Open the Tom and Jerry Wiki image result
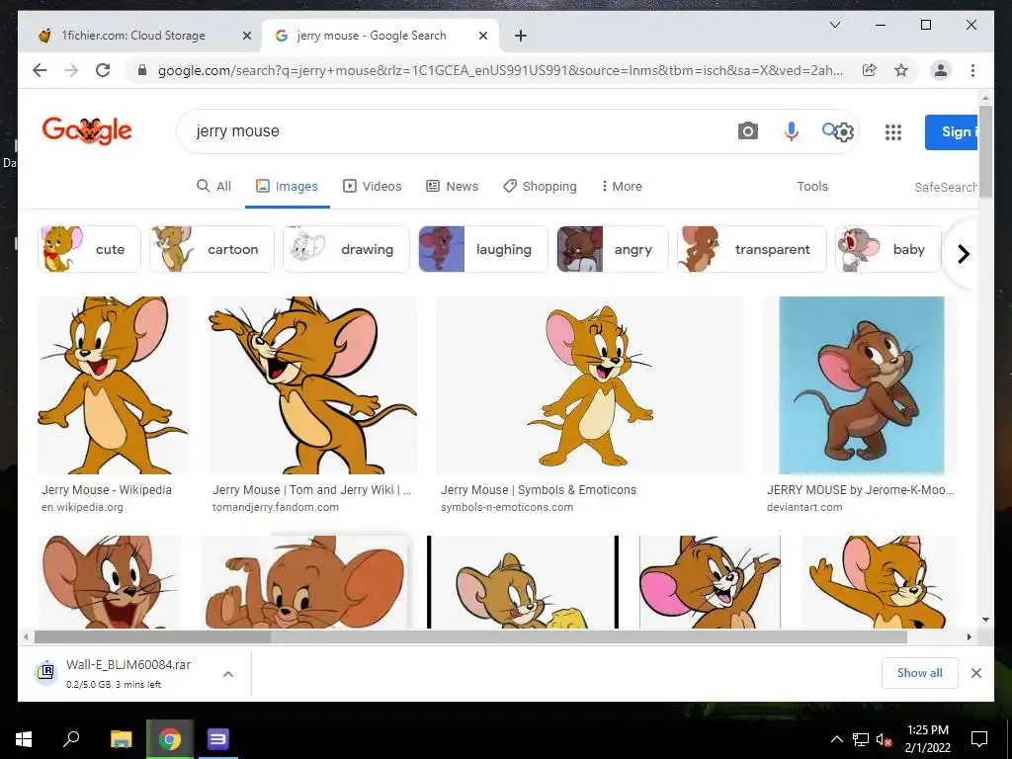 point(312,385)
